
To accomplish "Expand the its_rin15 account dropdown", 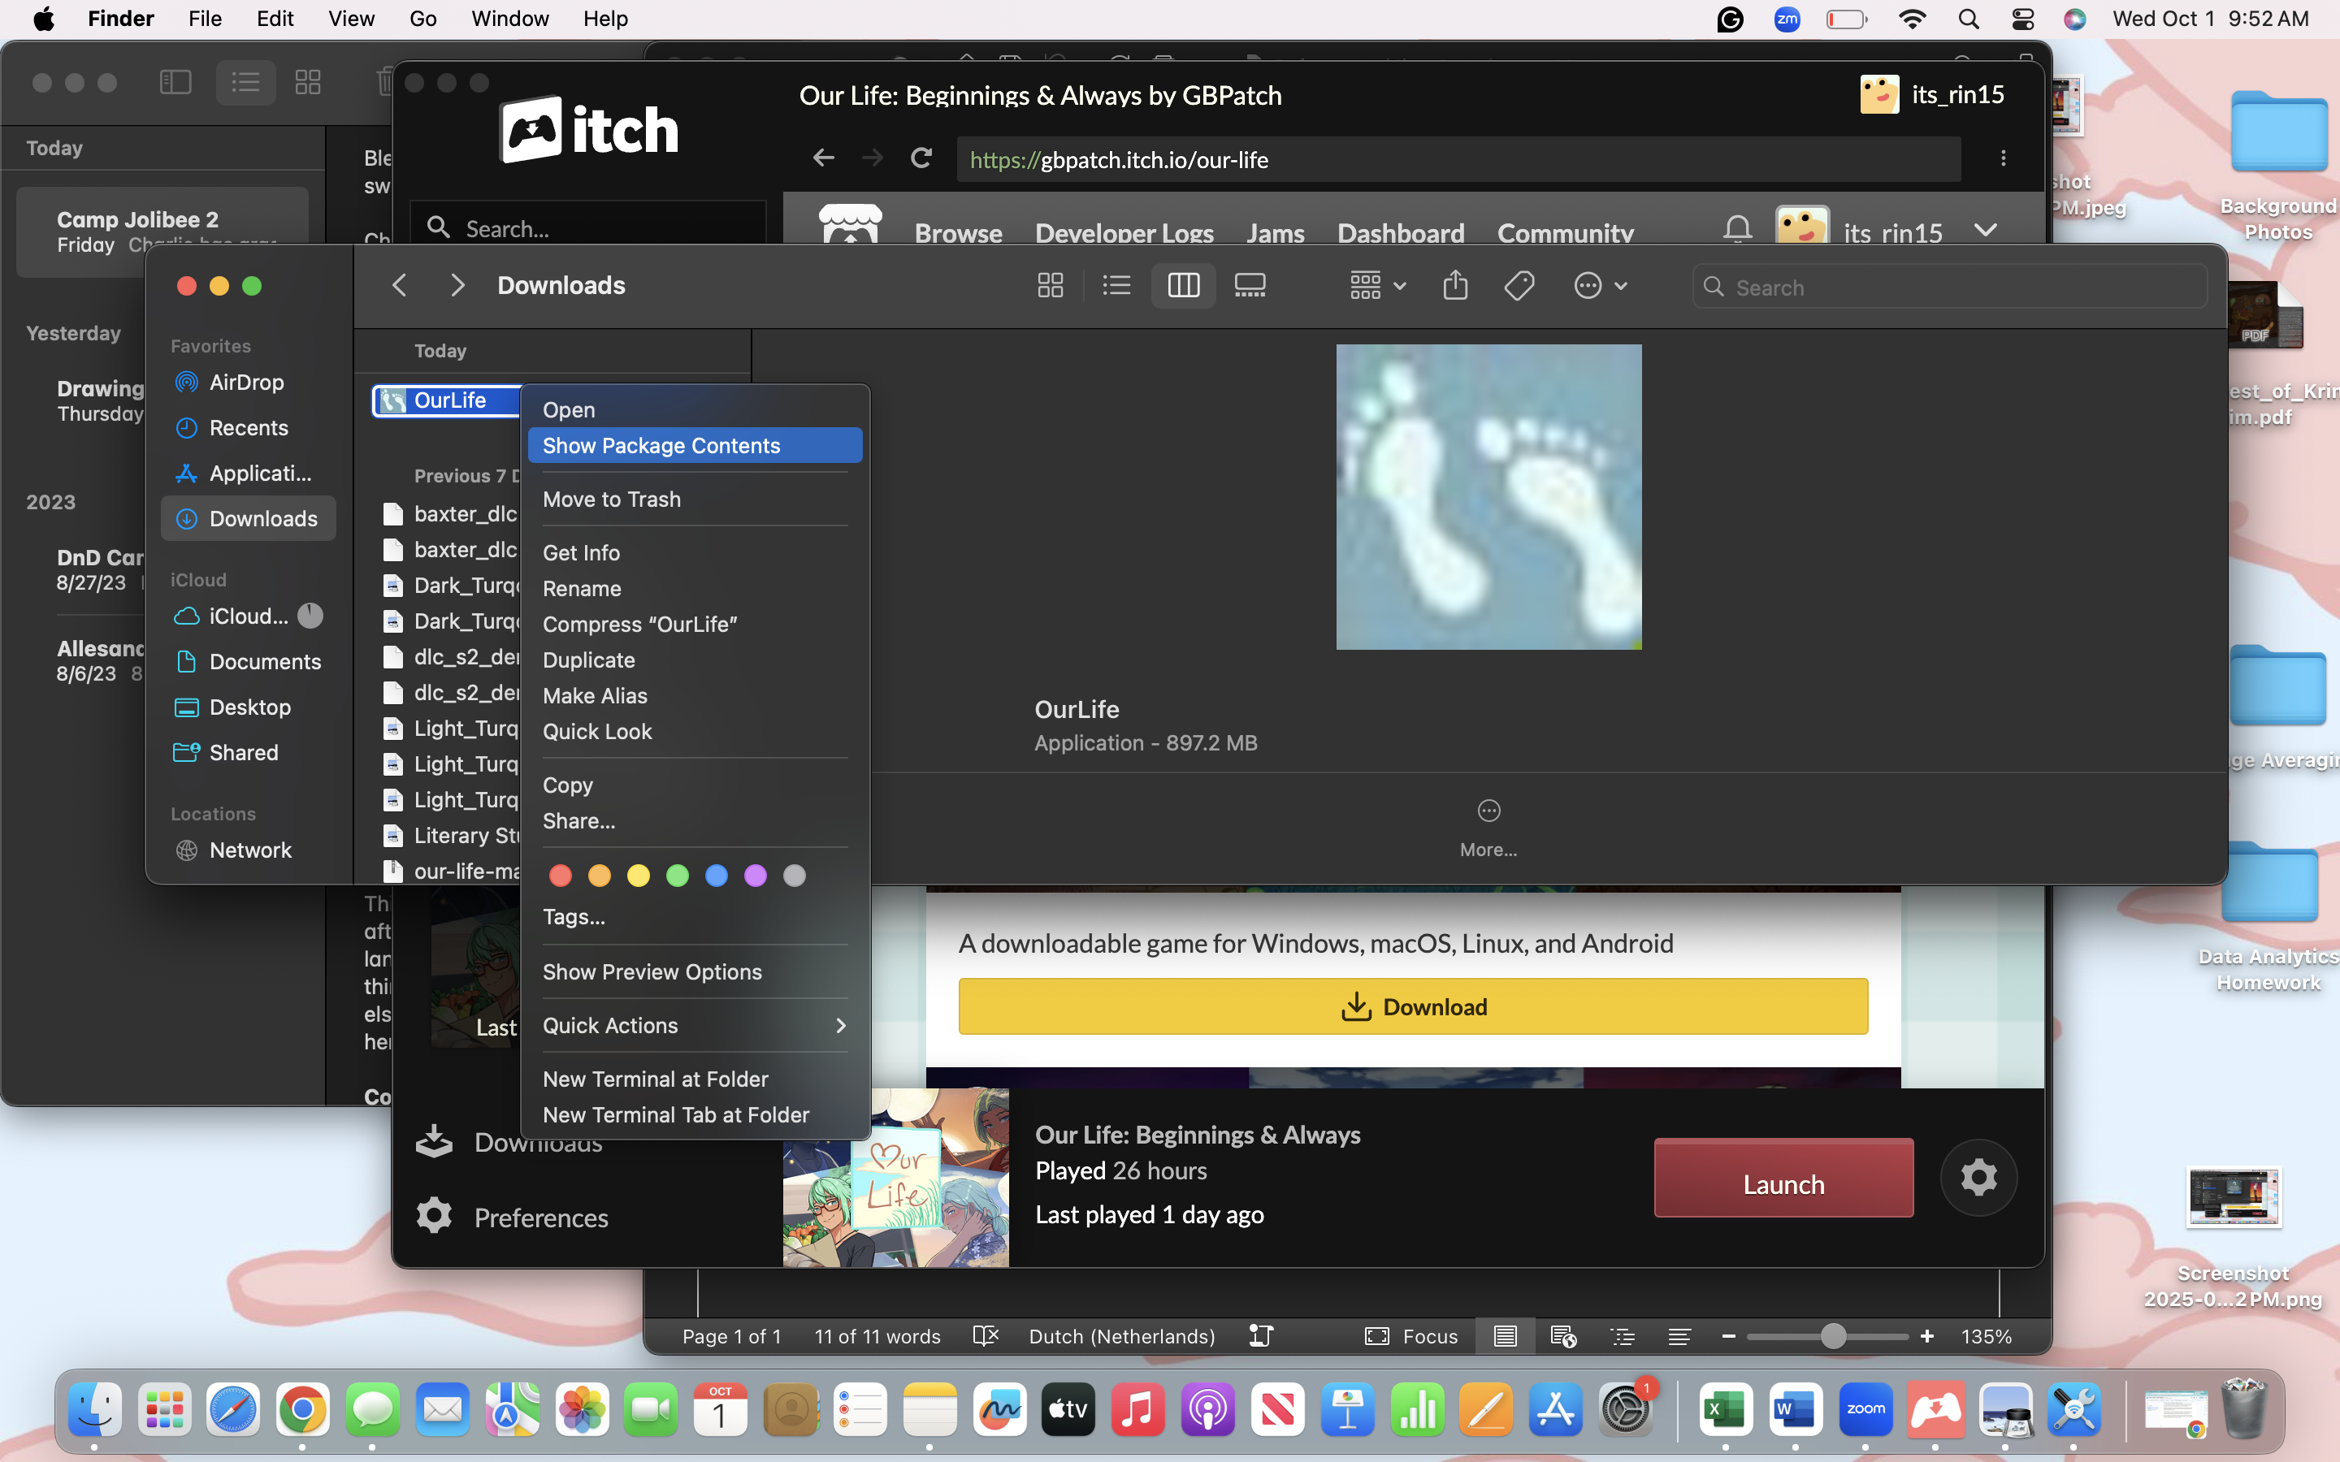I will point(1985,231).
